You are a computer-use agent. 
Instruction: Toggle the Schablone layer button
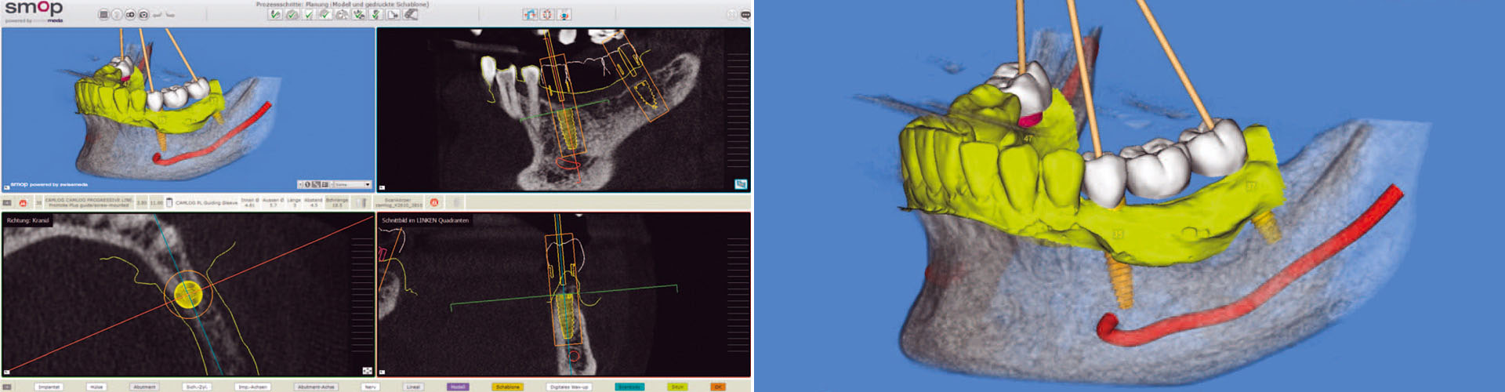[x=507, y=387]
